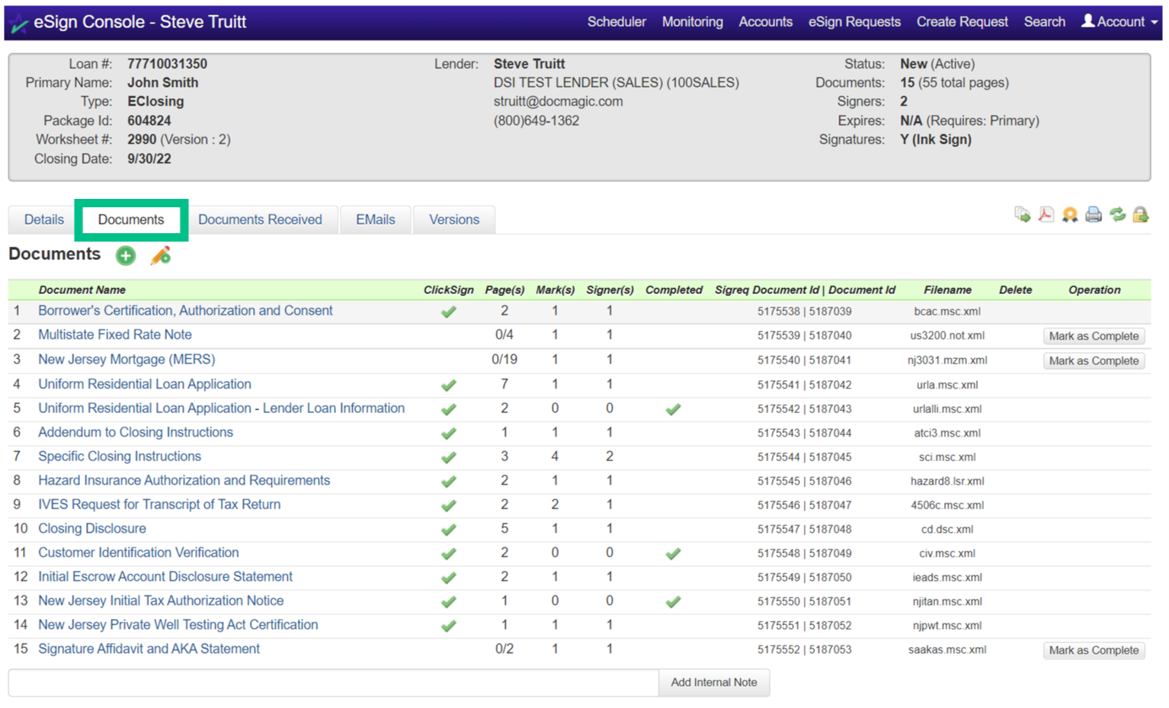Click the filename cd.dsc.xml
The width and height of the screenshot is (1169, 708).
[947, 530]
